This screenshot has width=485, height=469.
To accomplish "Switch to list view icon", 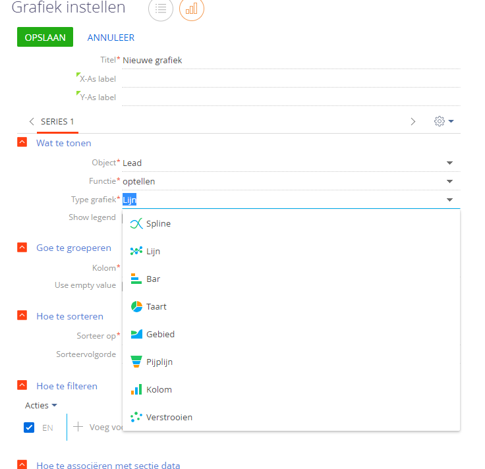I will click(161, 10).
